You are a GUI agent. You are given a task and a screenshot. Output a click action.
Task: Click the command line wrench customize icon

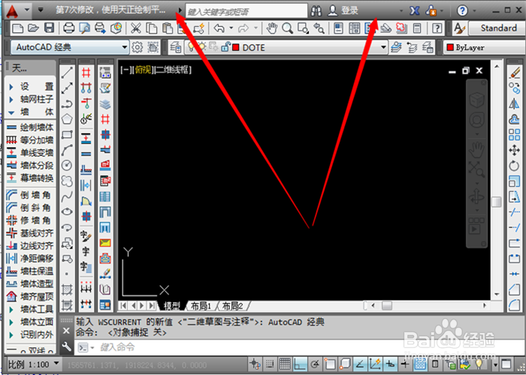pyautogui.click(x=66, y=346)
